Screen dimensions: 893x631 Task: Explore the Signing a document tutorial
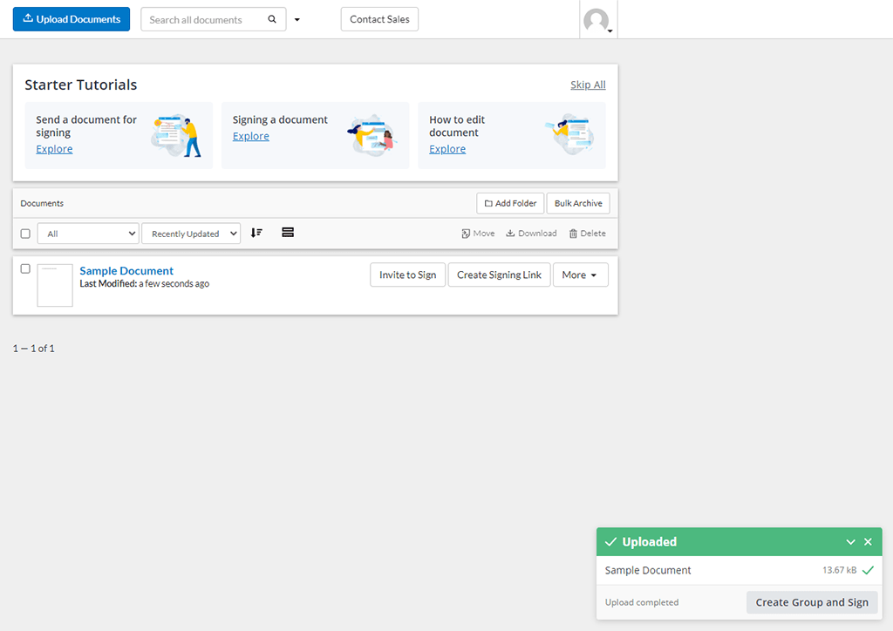coord(250,136)
